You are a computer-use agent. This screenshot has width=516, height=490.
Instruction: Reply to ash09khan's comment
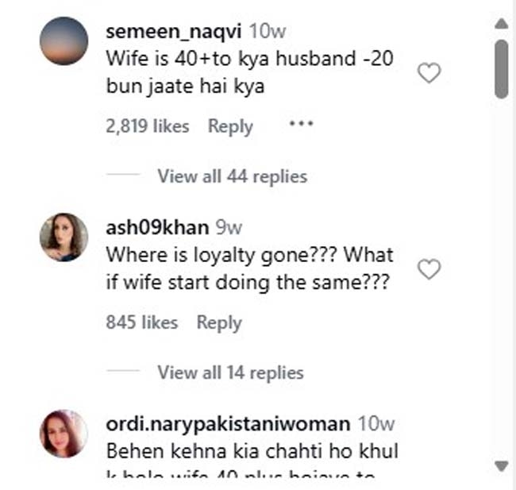pos(219,322)
